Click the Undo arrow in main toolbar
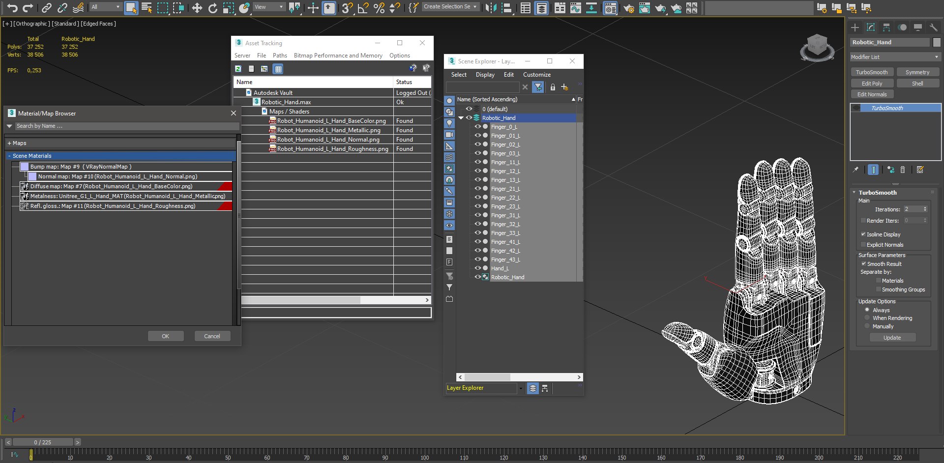This screenshot has width=944, height=463. 12,7
